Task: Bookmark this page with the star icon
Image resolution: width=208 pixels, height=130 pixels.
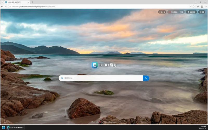Action: tap(190, 6)
